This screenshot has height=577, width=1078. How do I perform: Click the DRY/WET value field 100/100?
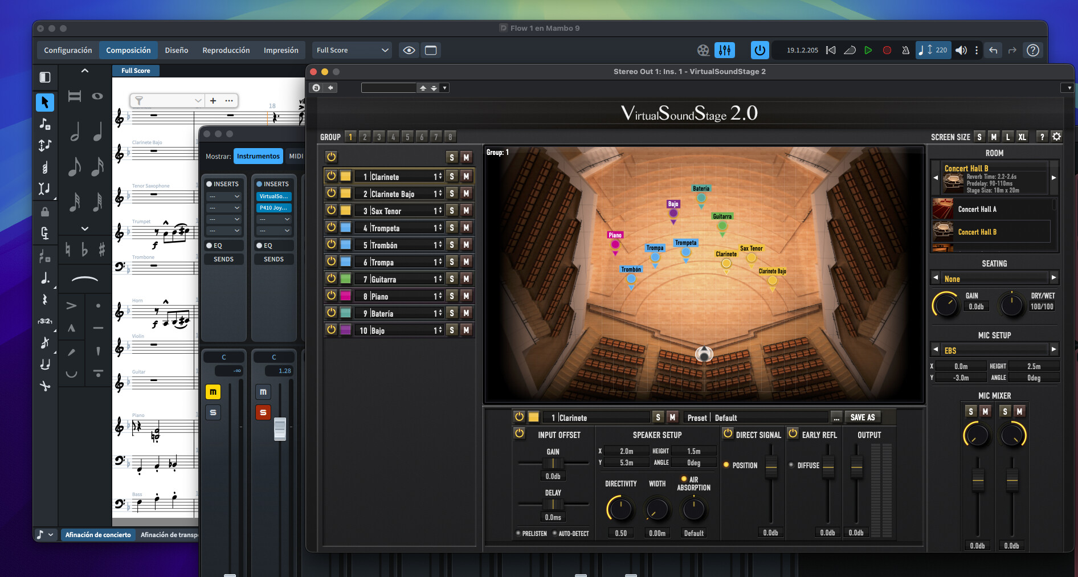pyautogui.click(x=1042, y=306)
